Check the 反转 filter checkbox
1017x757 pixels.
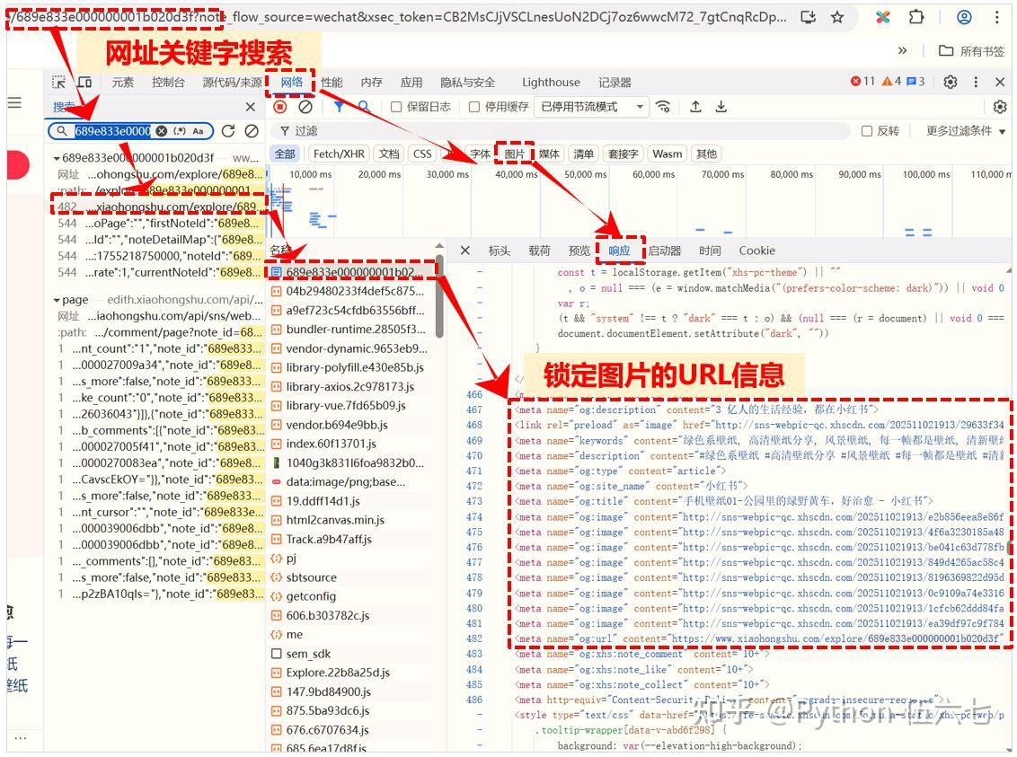(867, 131)
